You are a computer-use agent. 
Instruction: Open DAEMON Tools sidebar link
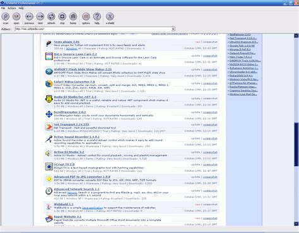[245, 61]
